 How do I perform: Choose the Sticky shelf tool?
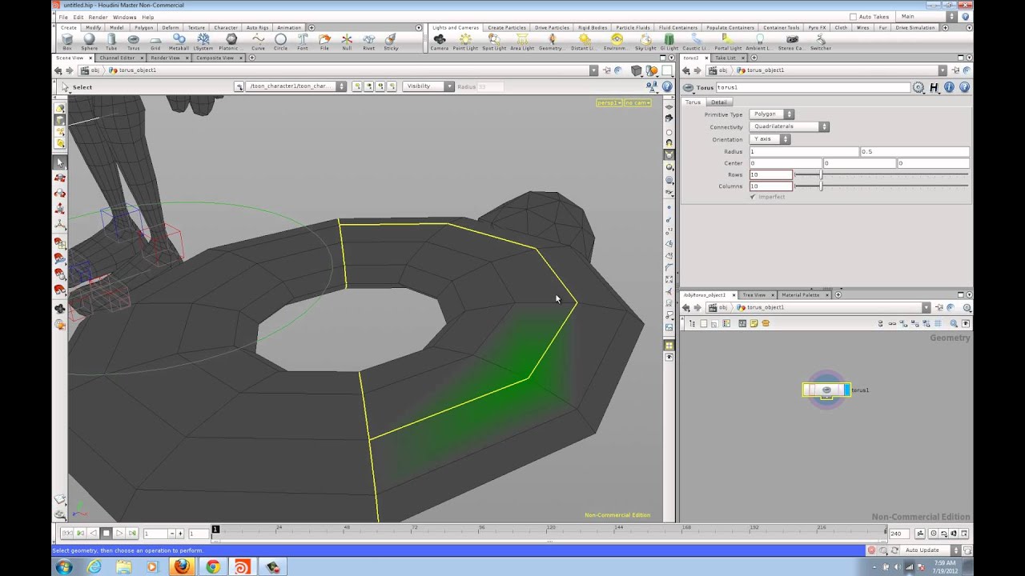point(391,41)
